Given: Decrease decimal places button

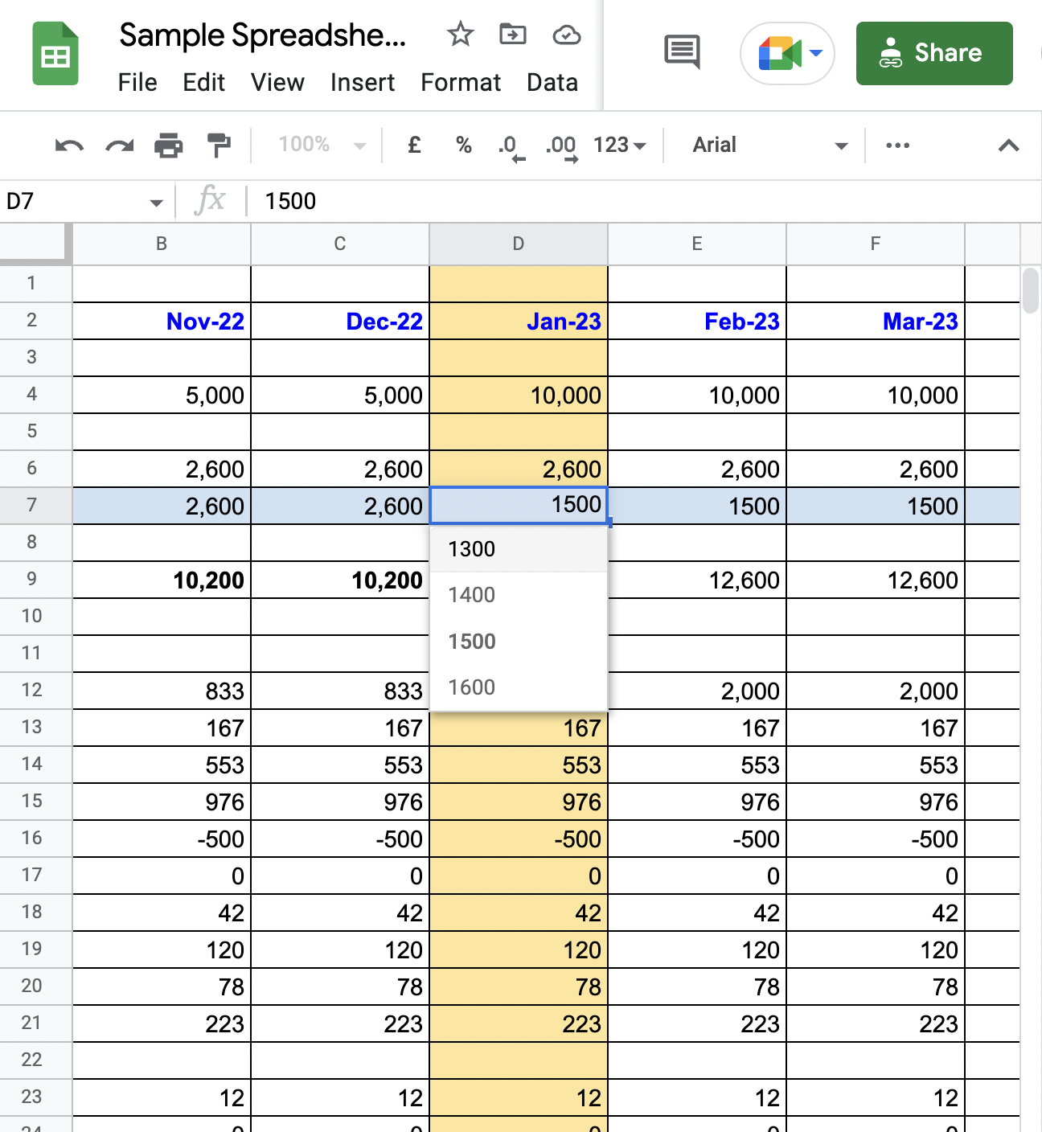Looking at the screenshot, I should point(511,146).
